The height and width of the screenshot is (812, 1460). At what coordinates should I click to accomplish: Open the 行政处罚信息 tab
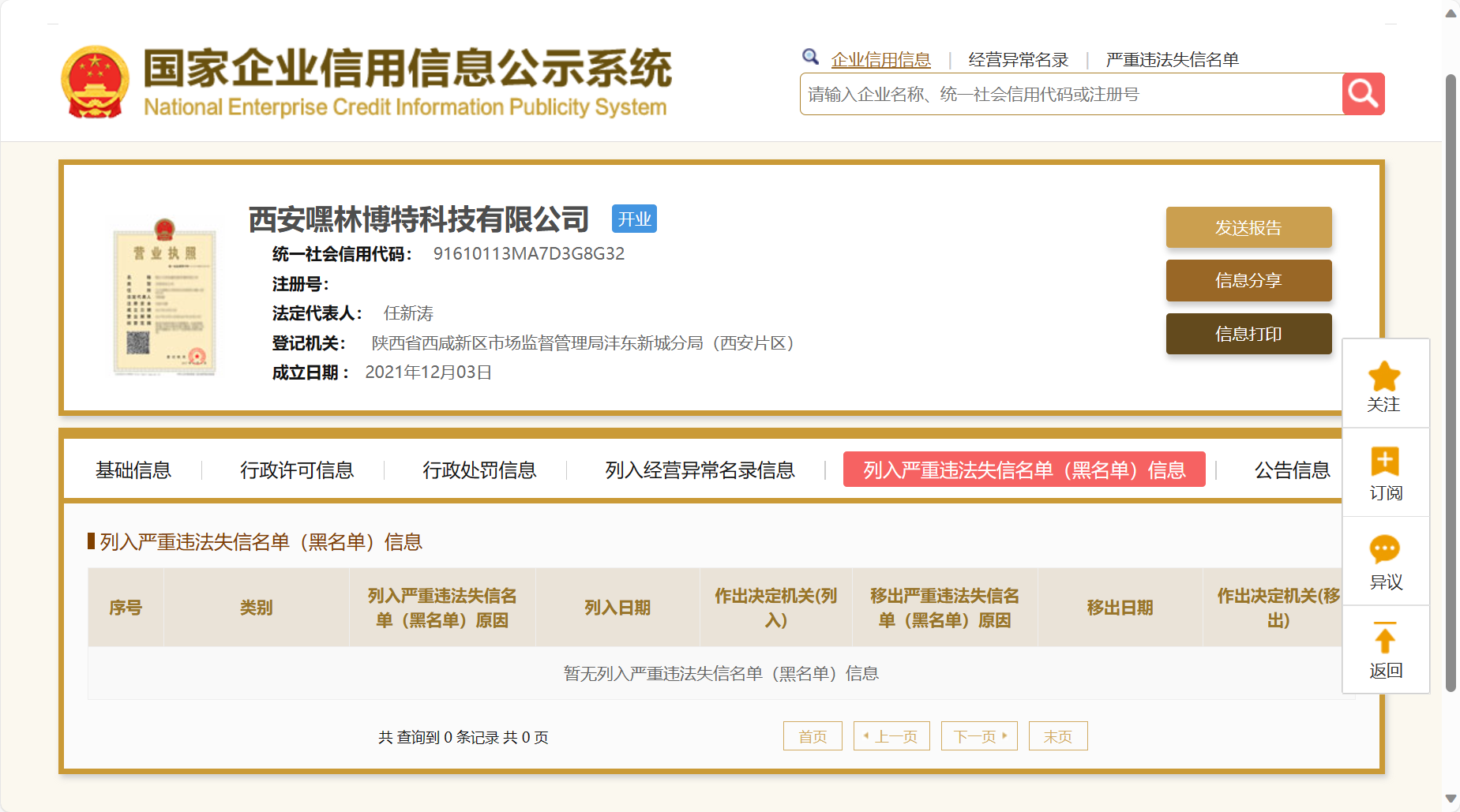pos(479,470)
